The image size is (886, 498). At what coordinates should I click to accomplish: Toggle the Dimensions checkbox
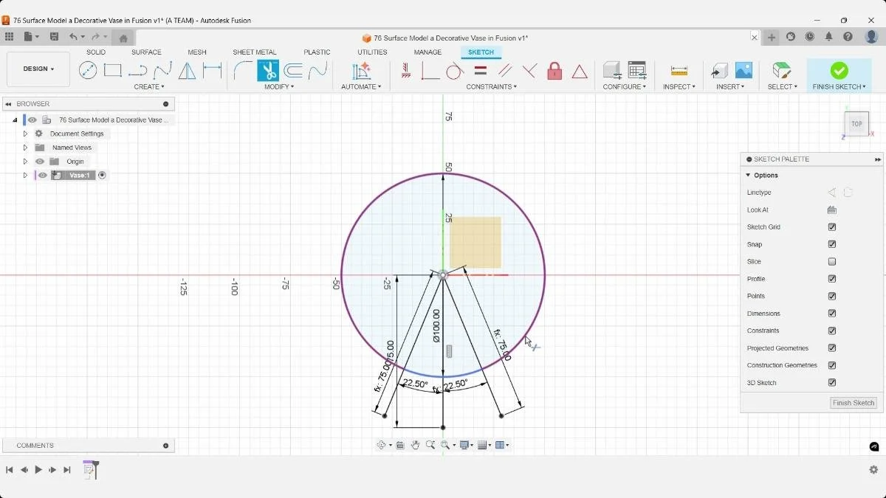[x=832, y=314]
